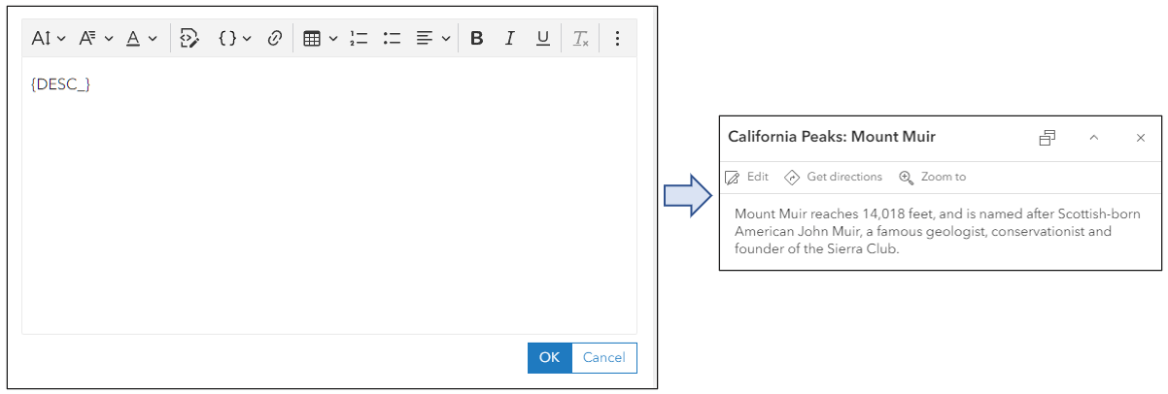Click Zoom to in the pop-up
This screenshot has width=1168, height=394.
(933, 177)
